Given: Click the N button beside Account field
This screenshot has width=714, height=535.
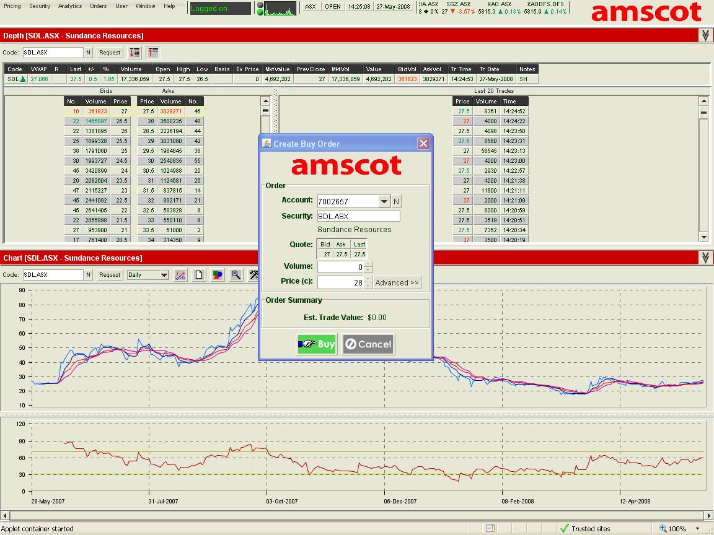Looking at the screenshot, I should coord(396,201).
